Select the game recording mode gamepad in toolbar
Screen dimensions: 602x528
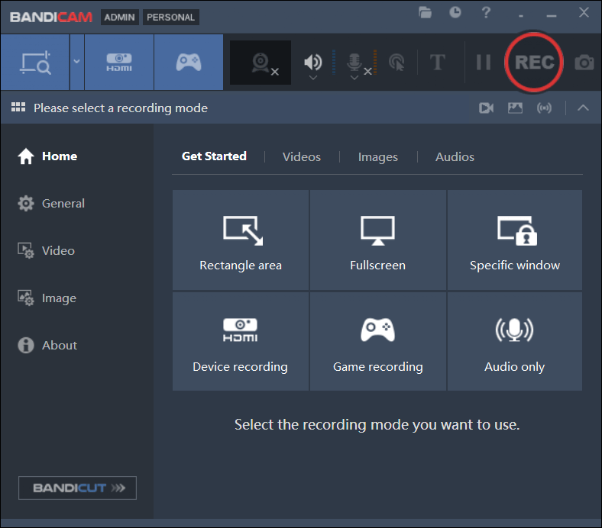(x=189, y=62)
